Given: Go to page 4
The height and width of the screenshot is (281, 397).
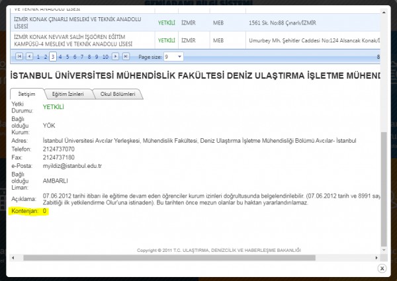Looking at the screenshot, I should [60, 57].
